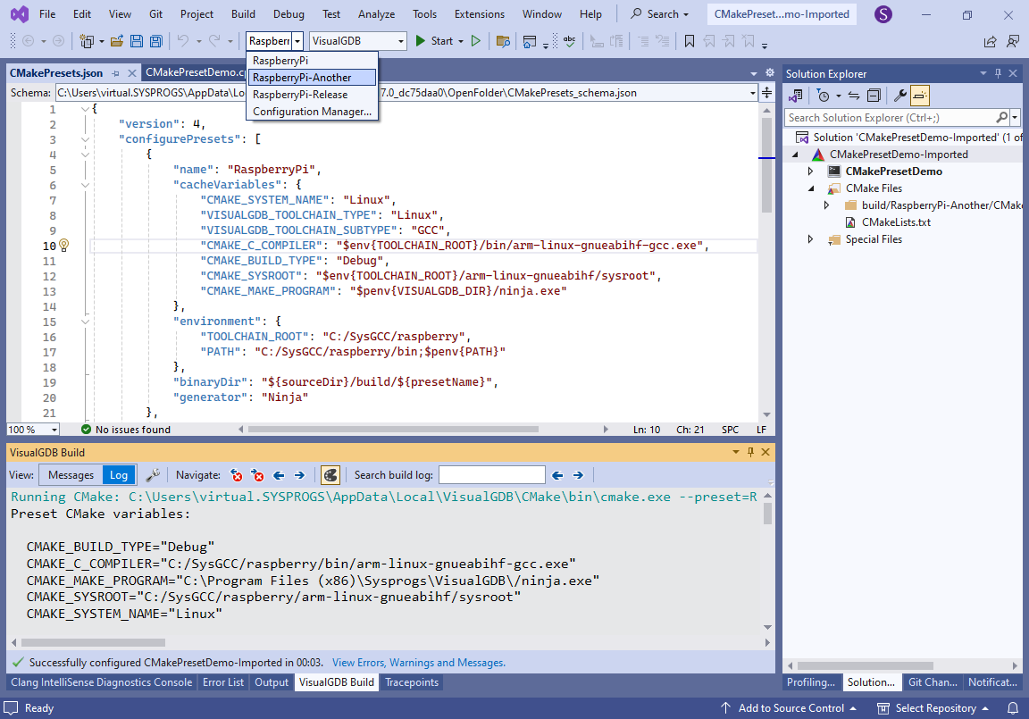Open the Search box in title bar
Screen dimensions: 1029x719
[x=659, y=13]
